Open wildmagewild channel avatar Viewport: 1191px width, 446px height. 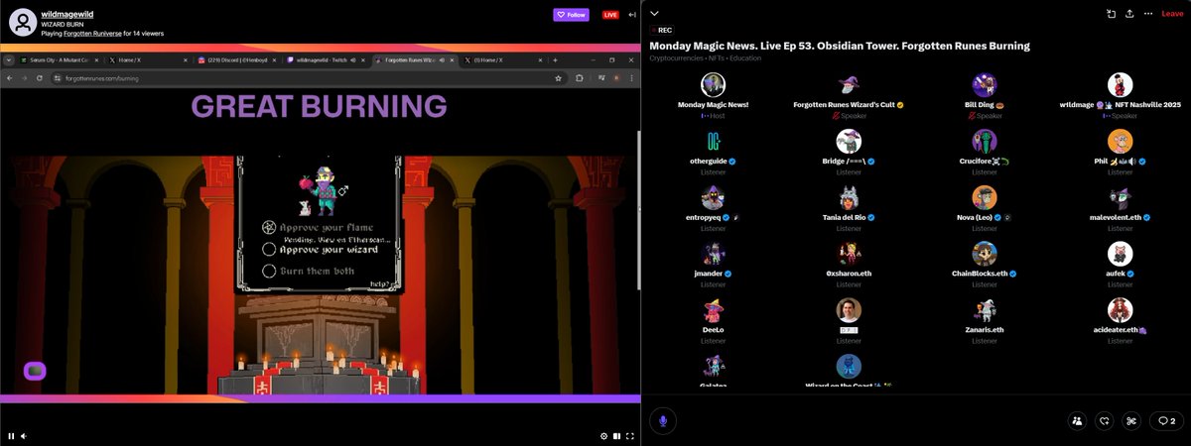(x=25, y=23)
